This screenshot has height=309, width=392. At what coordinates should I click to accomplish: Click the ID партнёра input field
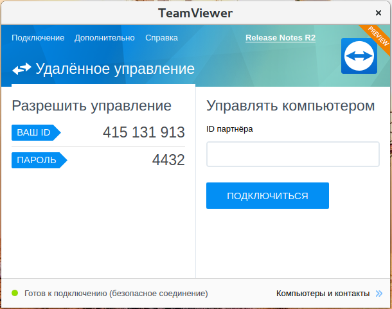(292, 154)
